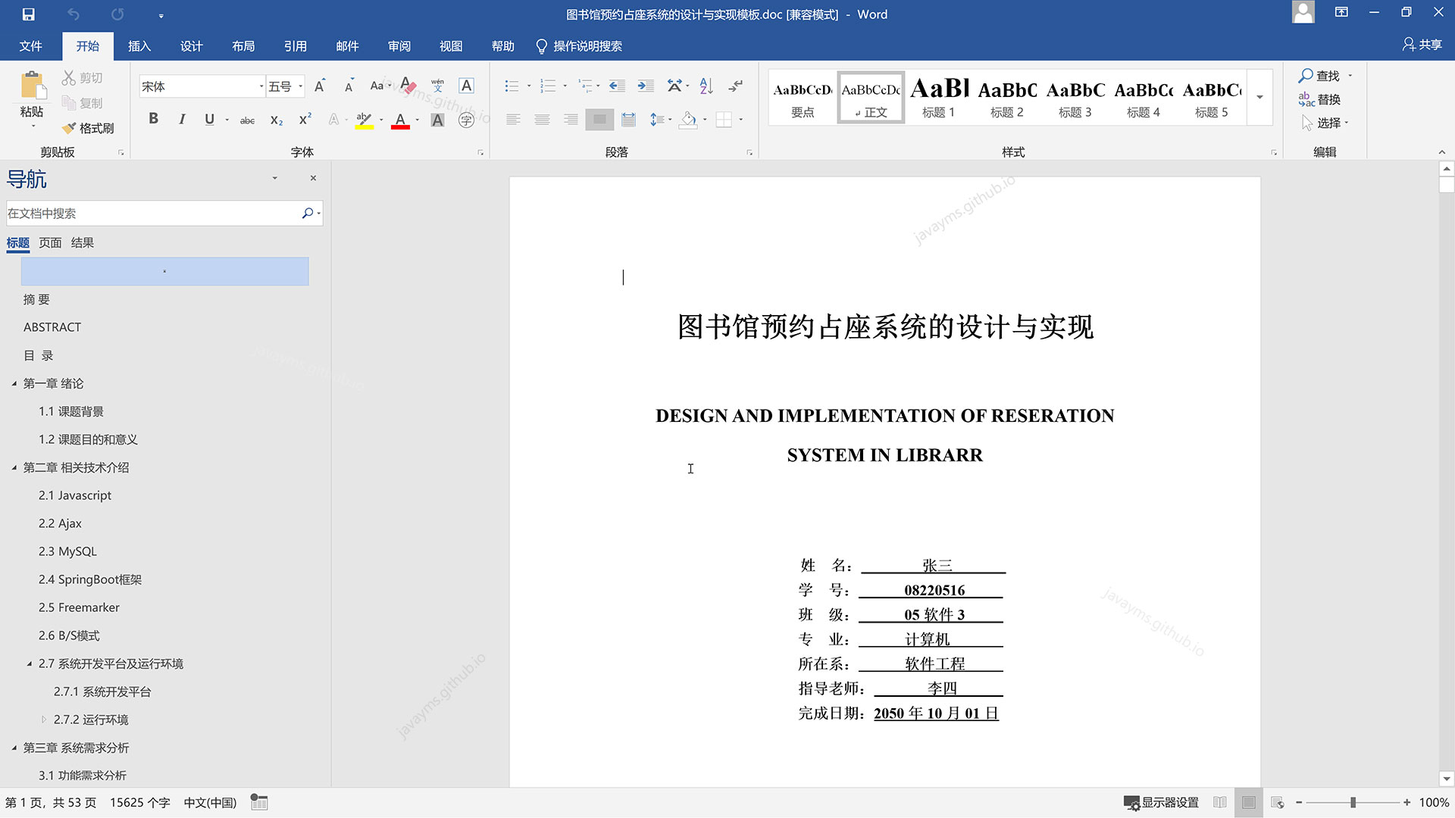Click the zoom slider handle
This screenshot has height=818, width=1455.
click(1353, 802)
